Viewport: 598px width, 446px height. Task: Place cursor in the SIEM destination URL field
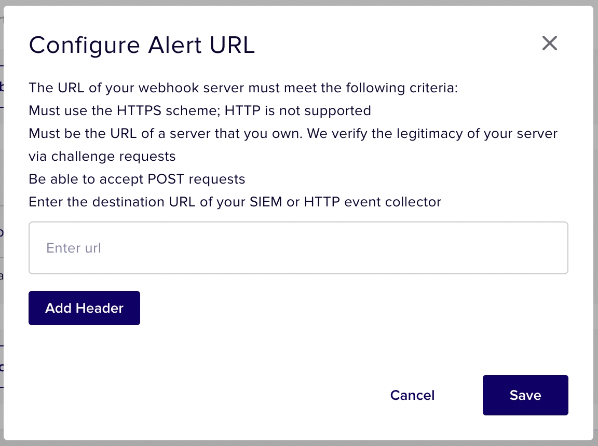[x=298, y=247]
